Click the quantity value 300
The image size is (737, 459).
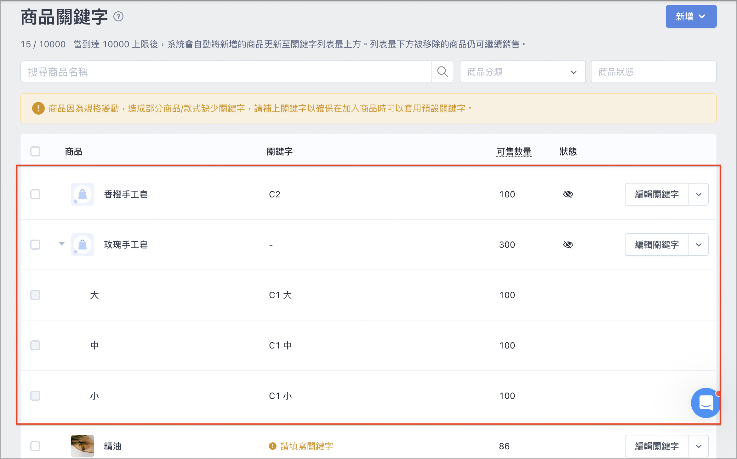[507, 245]
